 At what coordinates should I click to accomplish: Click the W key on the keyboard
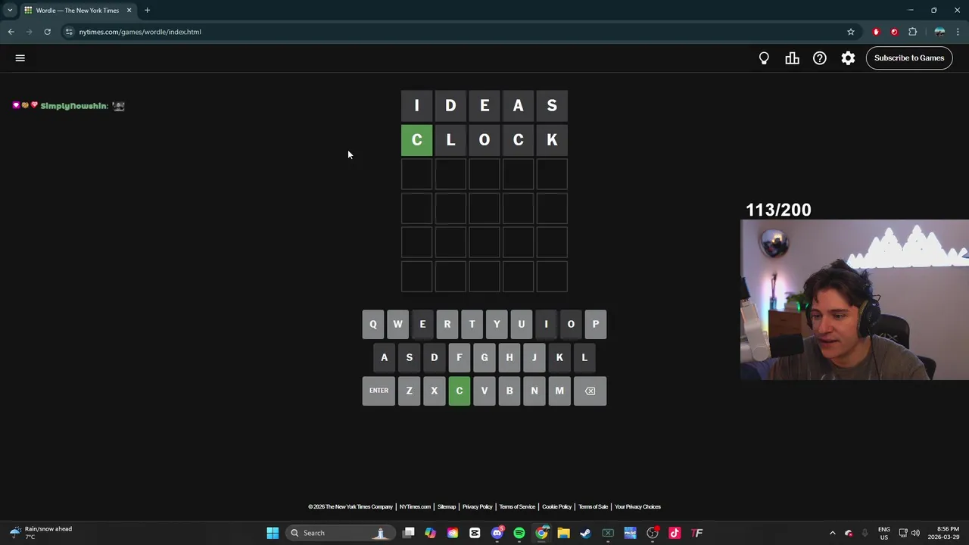(397, 324)
